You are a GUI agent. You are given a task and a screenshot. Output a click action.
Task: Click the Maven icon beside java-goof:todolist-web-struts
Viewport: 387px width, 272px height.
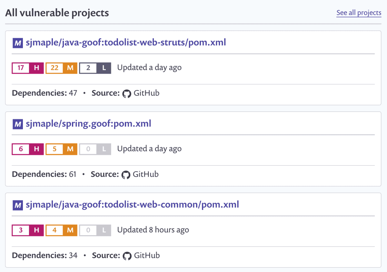click(x=17, y=42)
